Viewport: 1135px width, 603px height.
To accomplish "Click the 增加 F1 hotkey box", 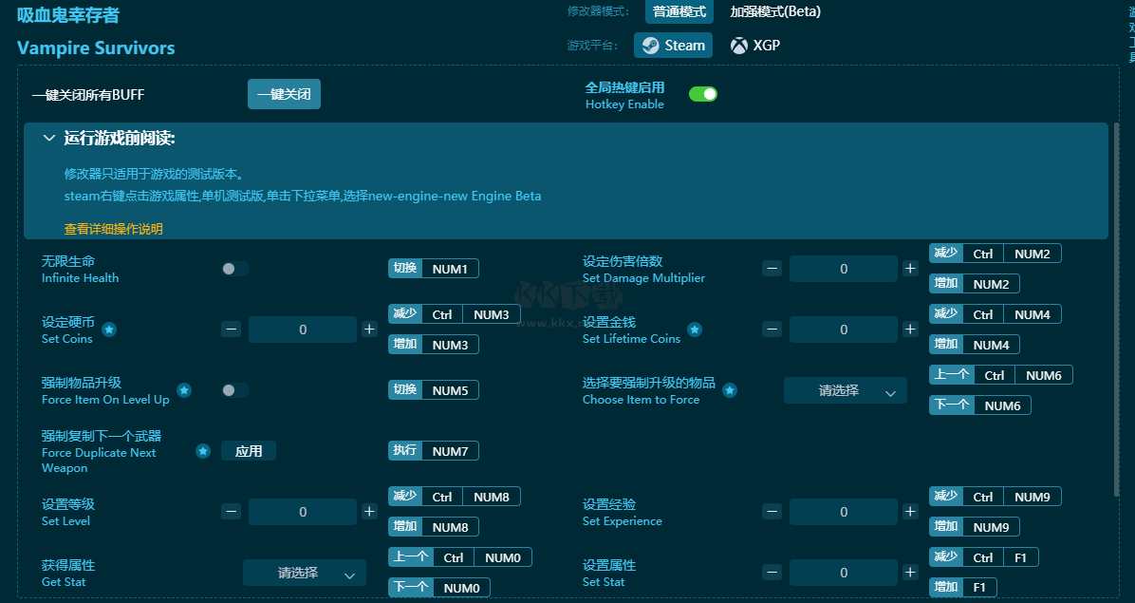I will [x=962, y=588].
